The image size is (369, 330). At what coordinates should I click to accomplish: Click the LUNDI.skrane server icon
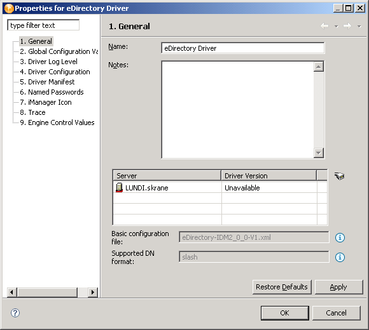(x=120, y=188)
